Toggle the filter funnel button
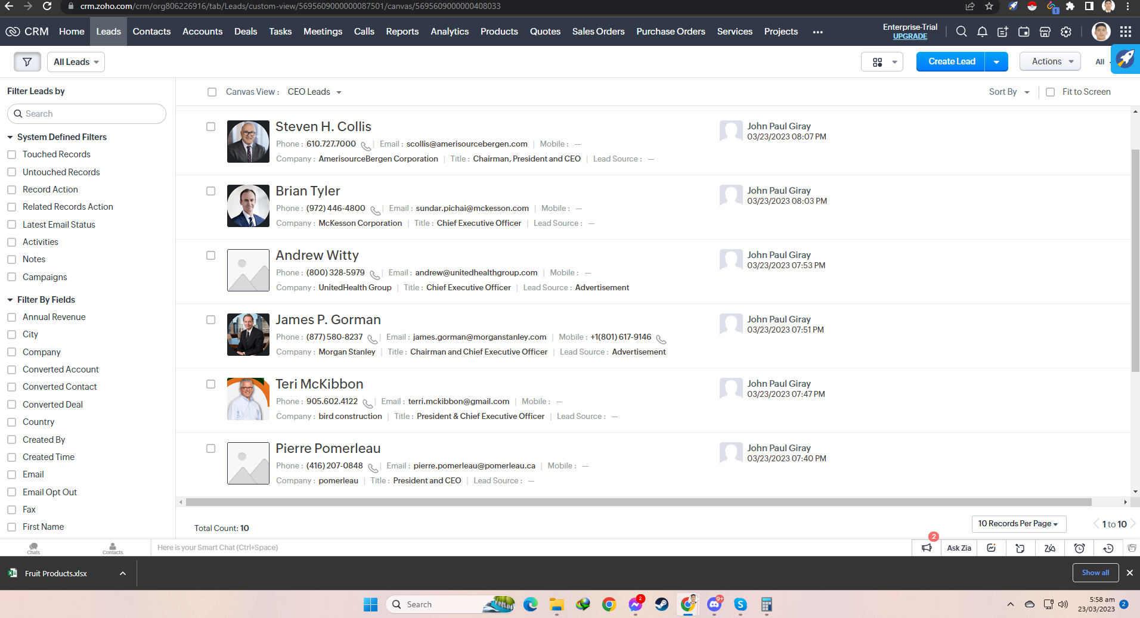 27,62
